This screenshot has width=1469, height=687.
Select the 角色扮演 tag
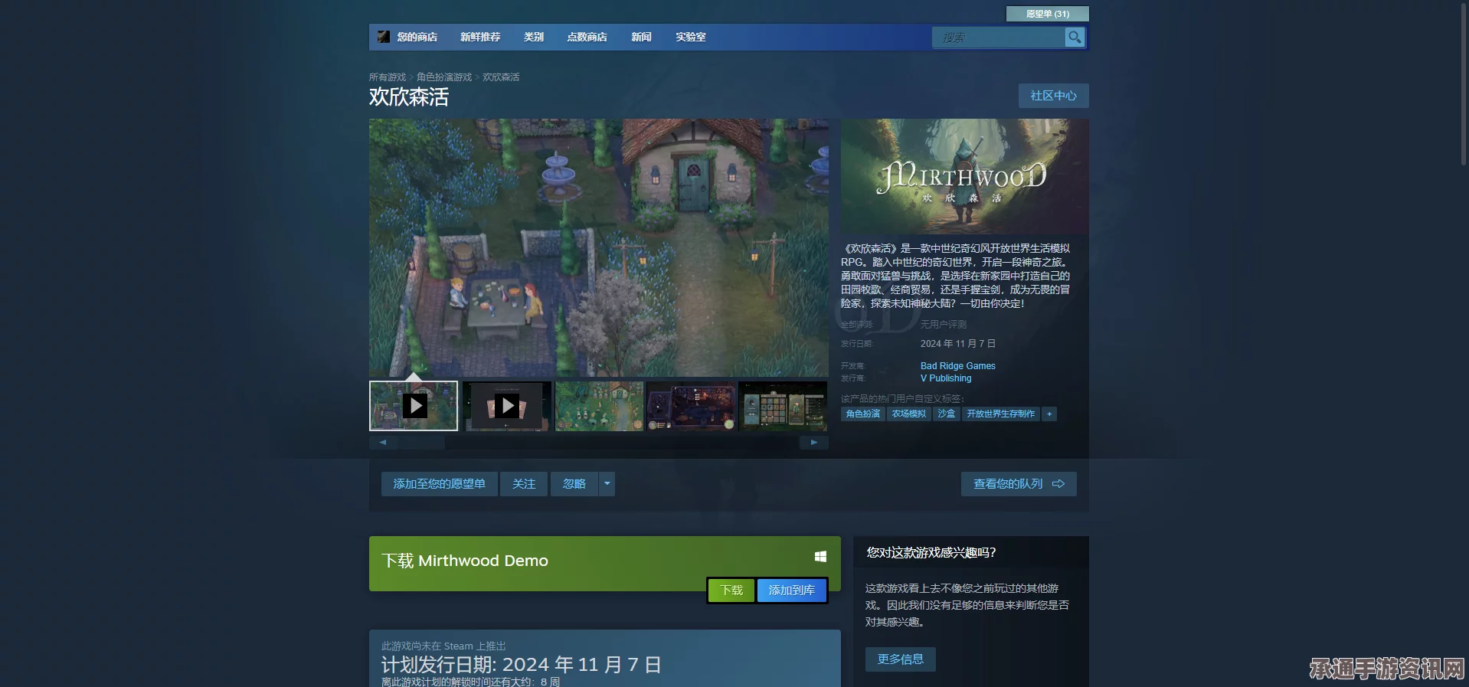[x=863, y=414]
